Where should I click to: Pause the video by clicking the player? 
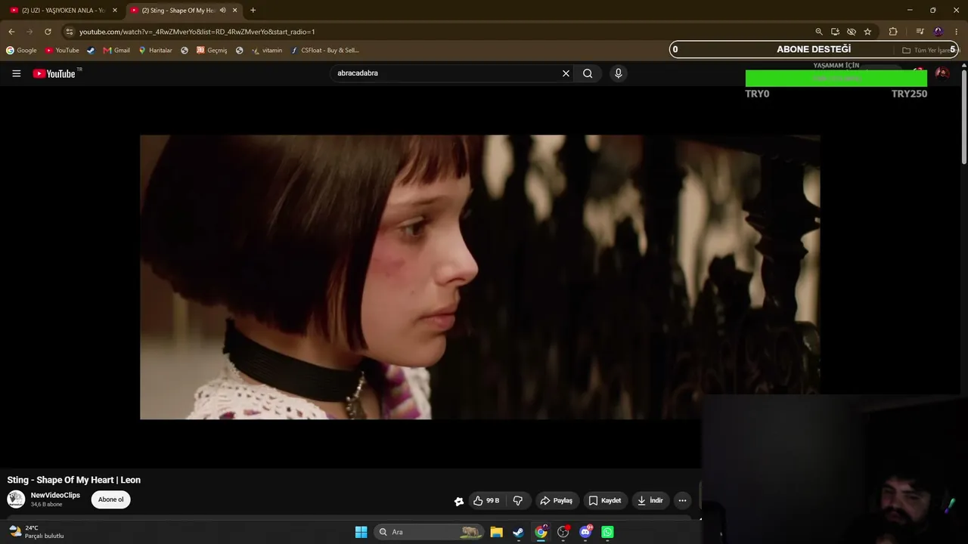[480, 277]
